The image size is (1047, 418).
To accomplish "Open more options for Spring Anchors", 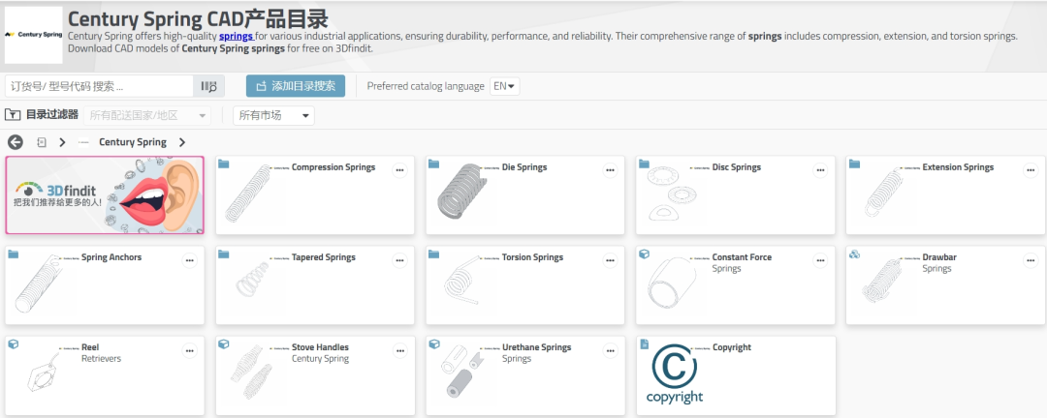I will tap(190, 260).
